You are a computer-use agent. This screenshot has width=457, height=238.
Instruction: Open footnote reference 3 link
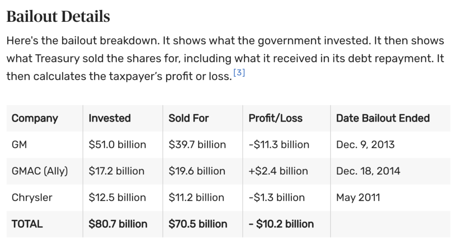[239, 73]
